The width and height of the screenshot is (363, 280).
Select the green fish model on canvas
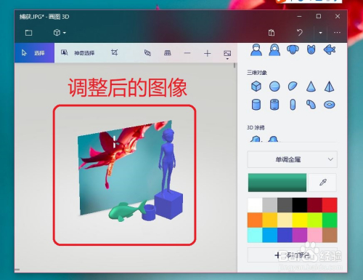(x=126, y=211)
